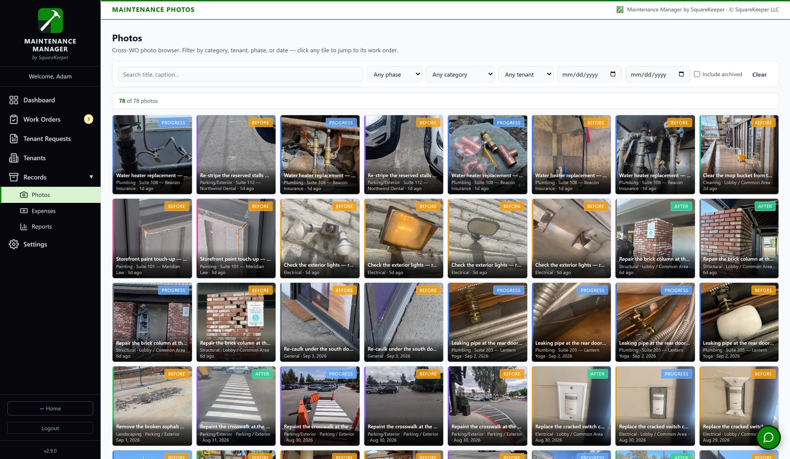Click the Records archive box icon
Viewport: 790px width, 459px height.
(14, 177)
